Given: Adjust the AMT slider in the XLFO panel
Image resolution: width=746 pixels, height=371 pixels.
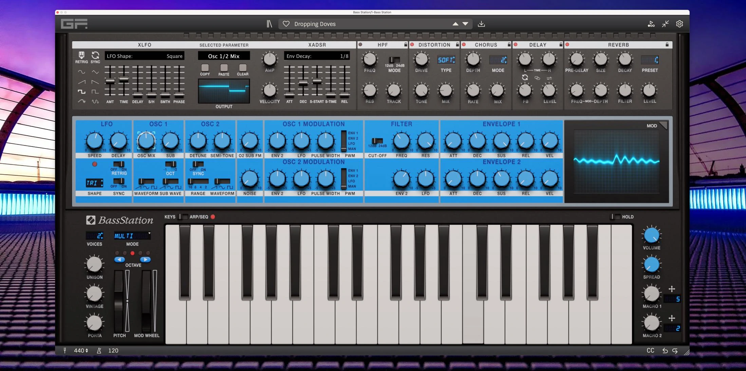Looking at the screenshot, I should (x=110, y=81).
